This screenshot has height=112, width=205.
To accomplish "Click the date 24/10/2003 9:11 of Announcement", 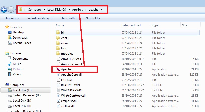I will coord(132,64).
